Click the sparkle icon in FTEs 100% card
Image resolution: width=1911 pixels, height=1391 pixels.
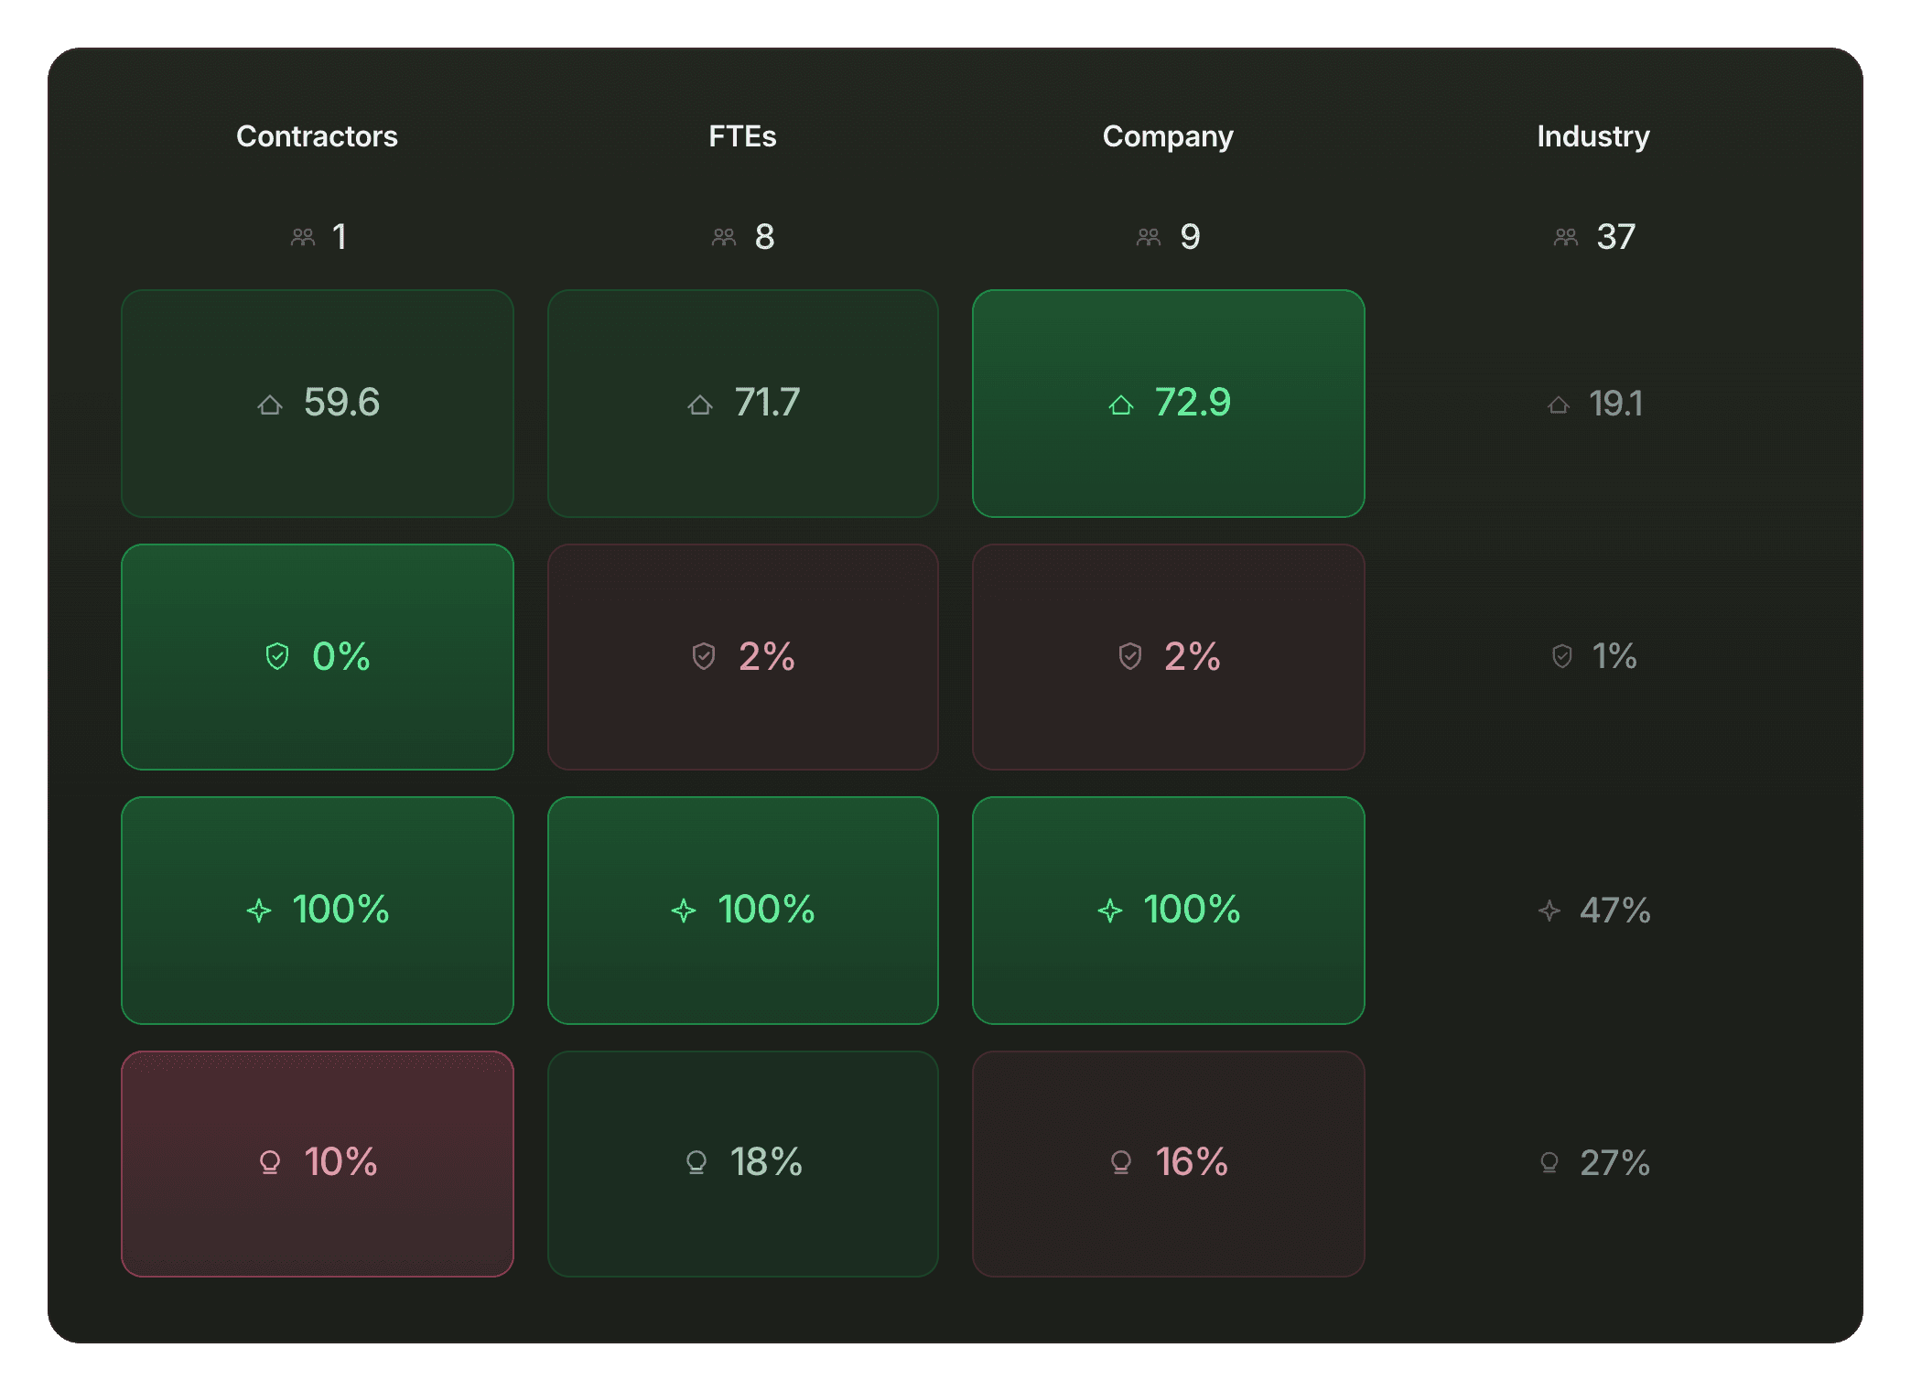684,911
